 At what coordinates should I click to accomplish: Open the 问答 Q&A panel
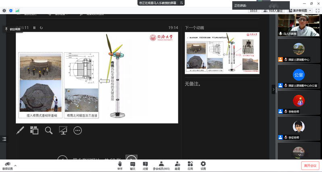(145, 166)
